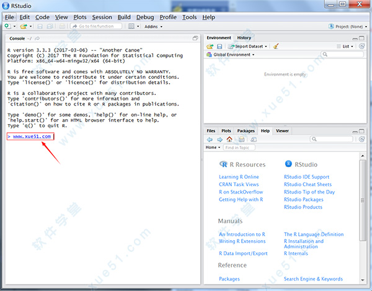
Task: Open the Build menu
Action: pyautogui.click(x=124, y=17)
